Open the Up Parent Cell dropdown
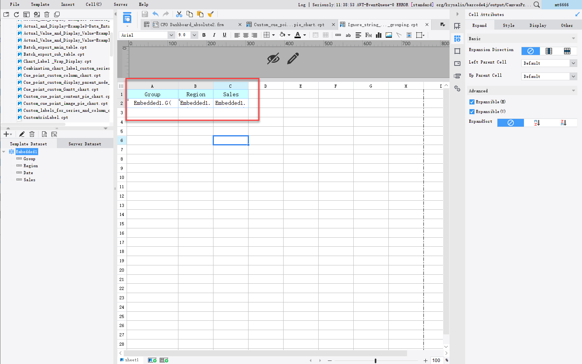 pyautogui.click(x=549, y=76)
